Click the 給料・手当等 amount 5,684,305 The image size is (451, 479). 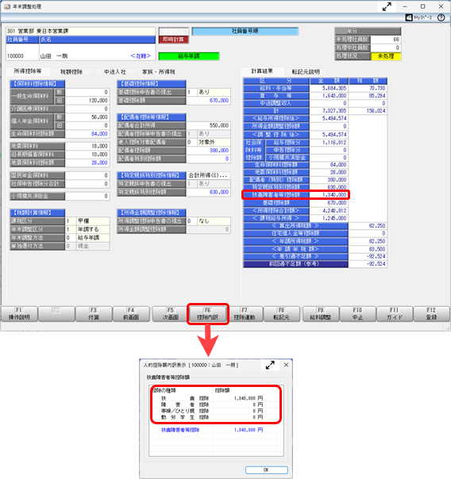coord(329,88)
